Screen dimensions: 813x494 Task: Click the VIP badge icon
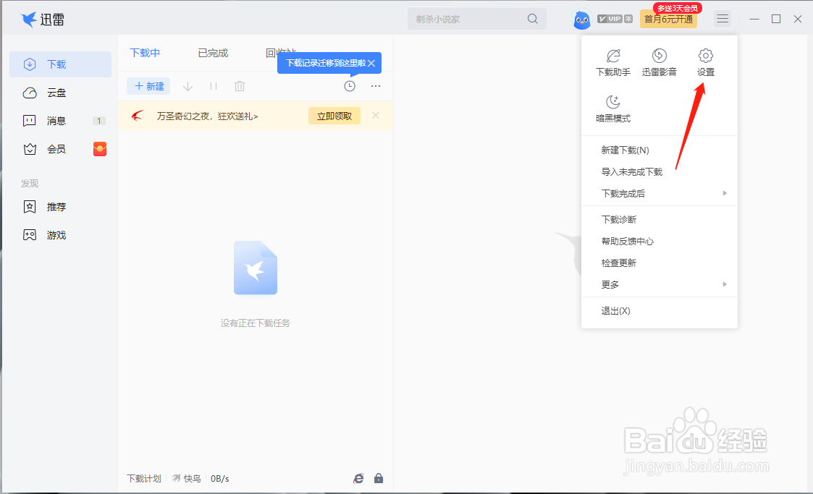(x=615, y=19)
